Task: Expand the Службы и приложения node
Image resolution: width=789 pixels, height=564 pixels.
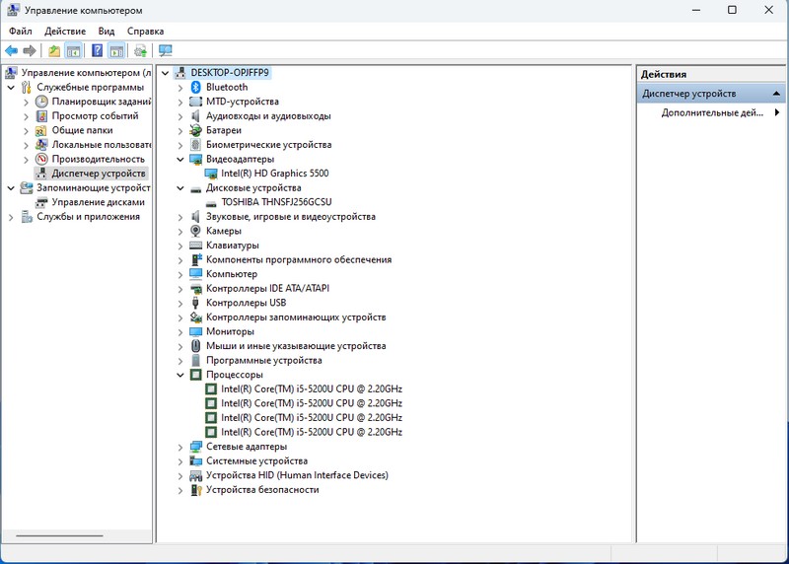Action: [x=12, y=217]
